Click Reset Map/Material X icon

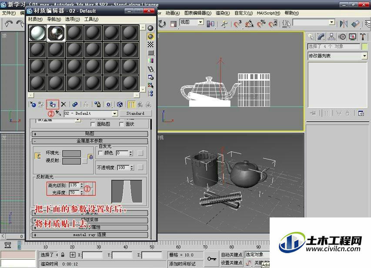(64, 105)
